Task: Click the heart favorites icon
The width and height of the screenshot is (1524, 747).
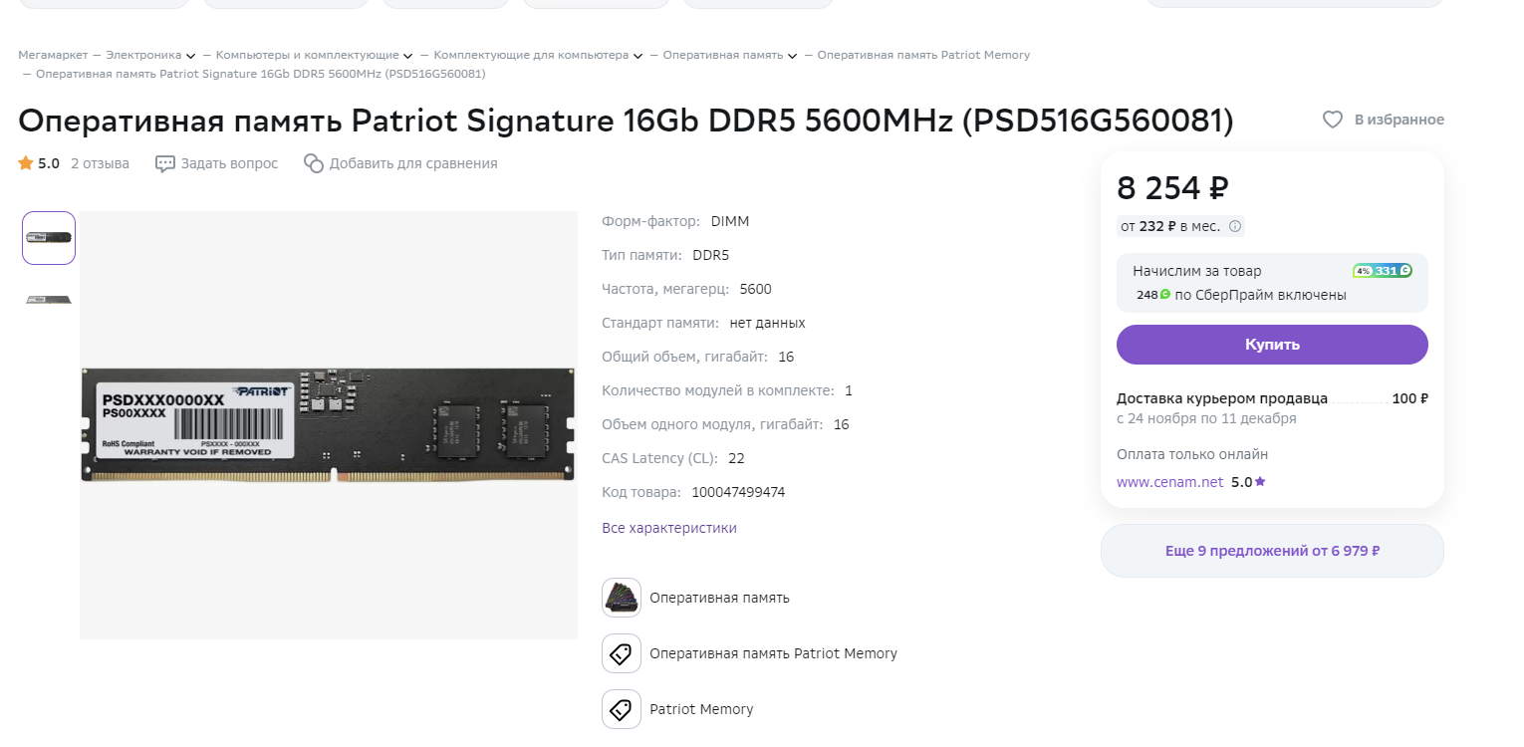Action: pyautogui.click(x=1332, y=120)
